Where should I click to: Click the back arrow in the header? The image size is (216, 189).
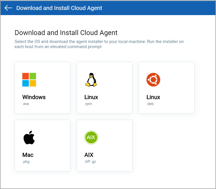pos(8,8)
